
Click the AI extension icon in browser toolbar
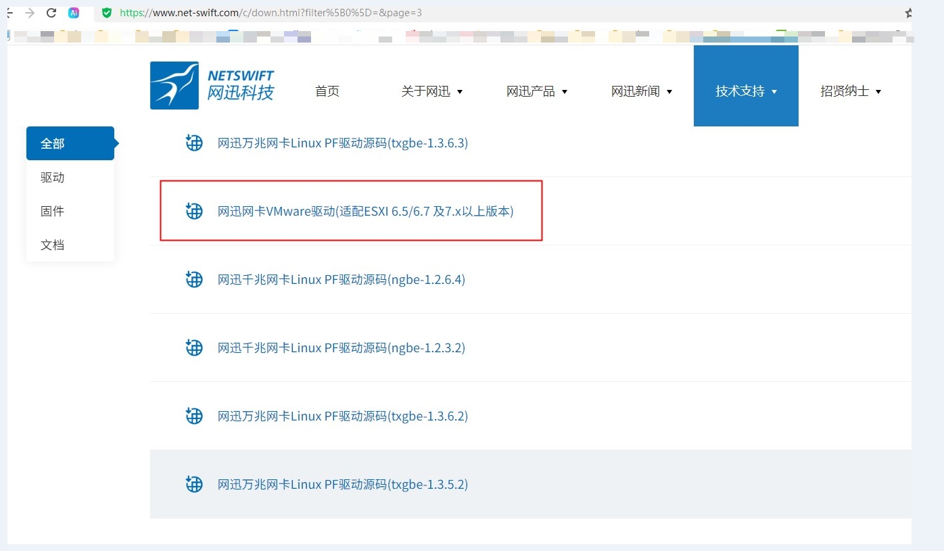(74, 12)
